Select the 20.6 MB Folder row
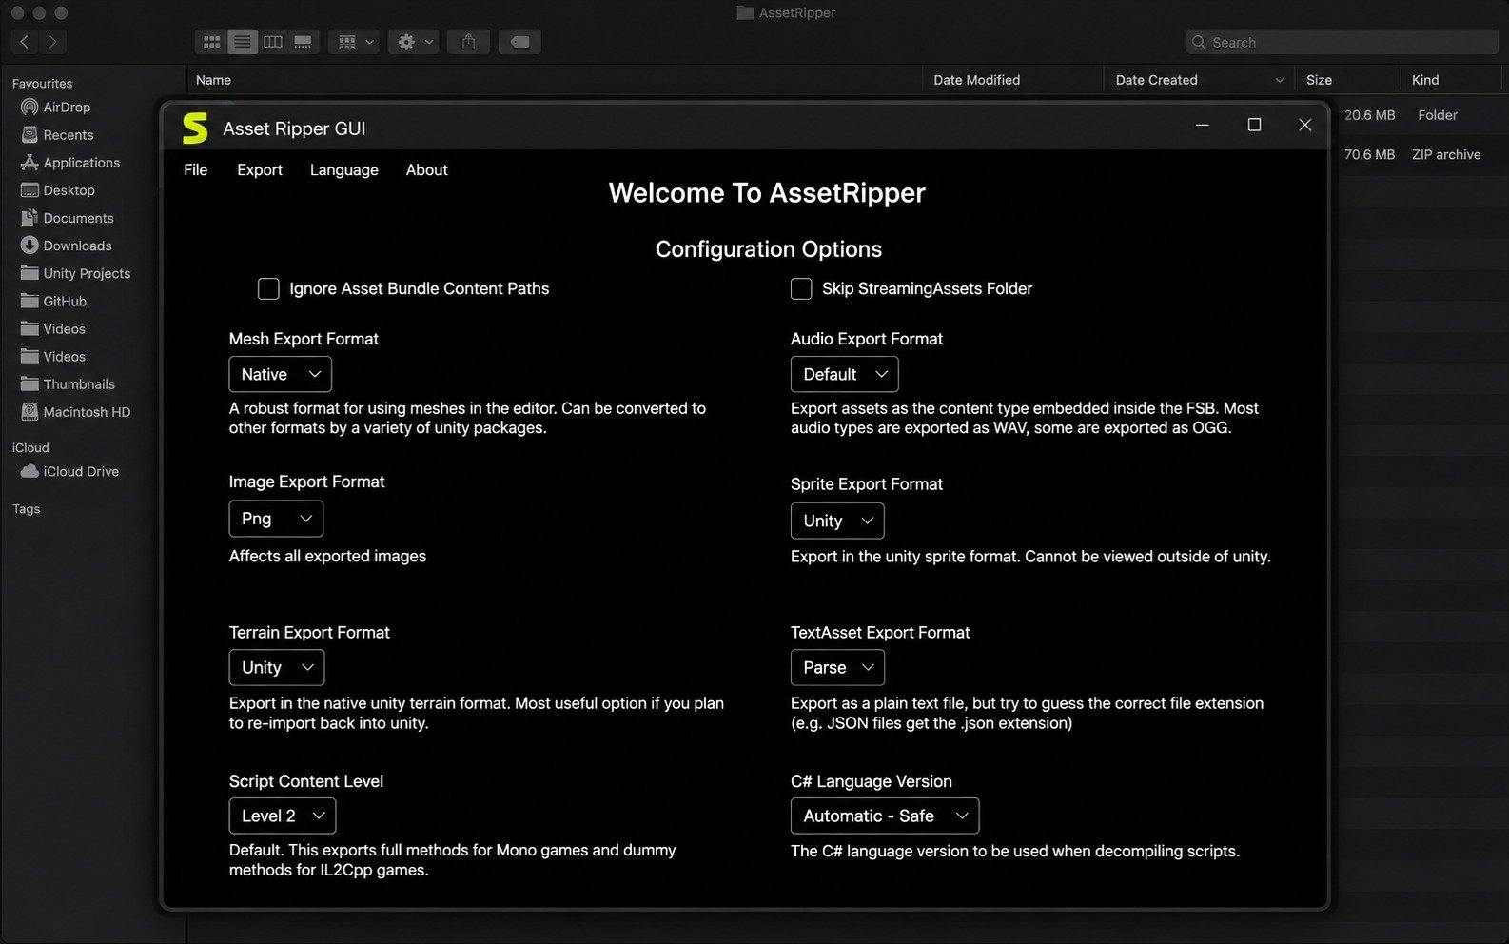This screenshot has height=944, width=1509. (1420, 115)
